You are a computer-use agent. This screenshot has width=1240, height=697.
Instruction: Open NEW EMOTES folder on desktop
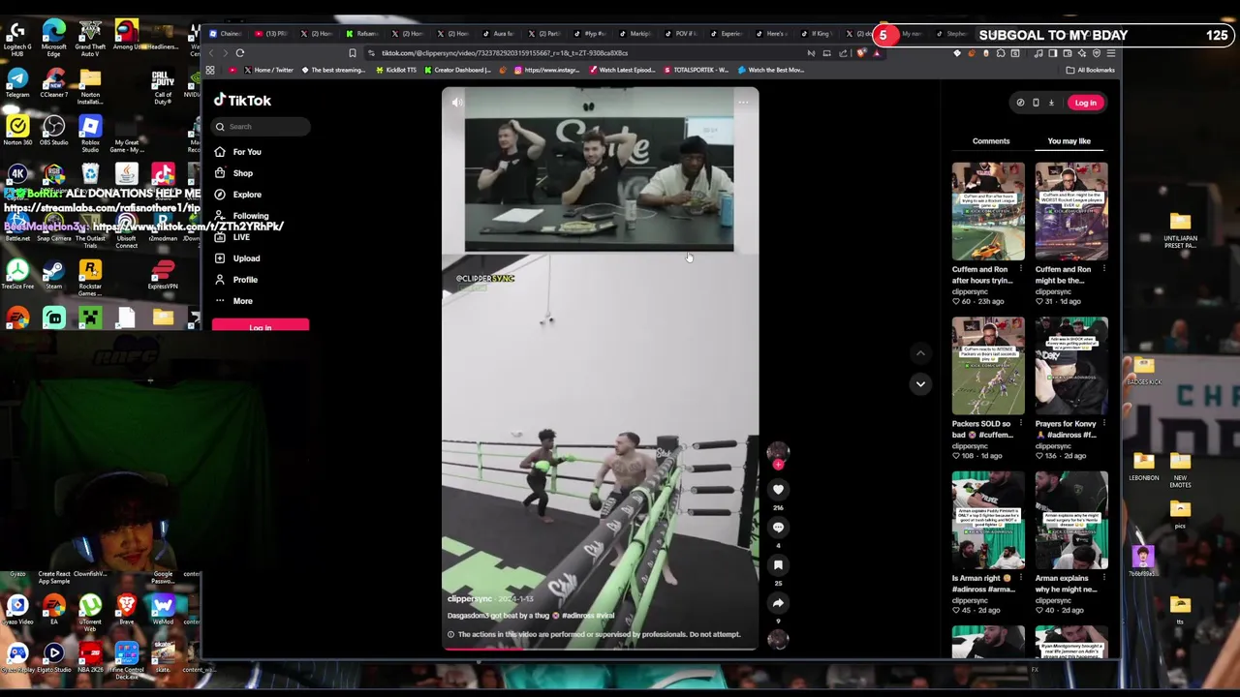pos(1180,469)
